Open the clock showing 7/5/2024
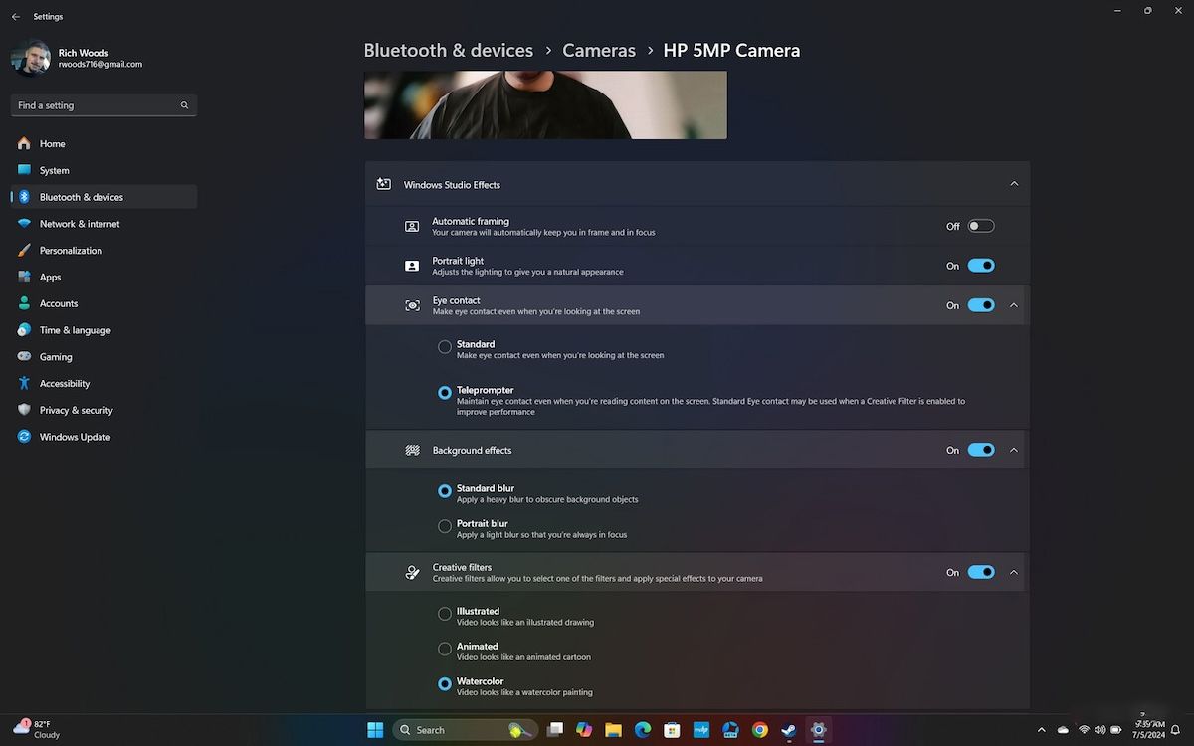The image size is (1194, 746). tap(1148, 730)
